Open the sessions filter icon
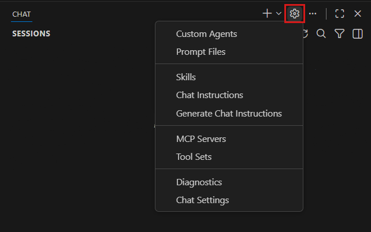This screenshot has width=371, height=232. [340, 34]
